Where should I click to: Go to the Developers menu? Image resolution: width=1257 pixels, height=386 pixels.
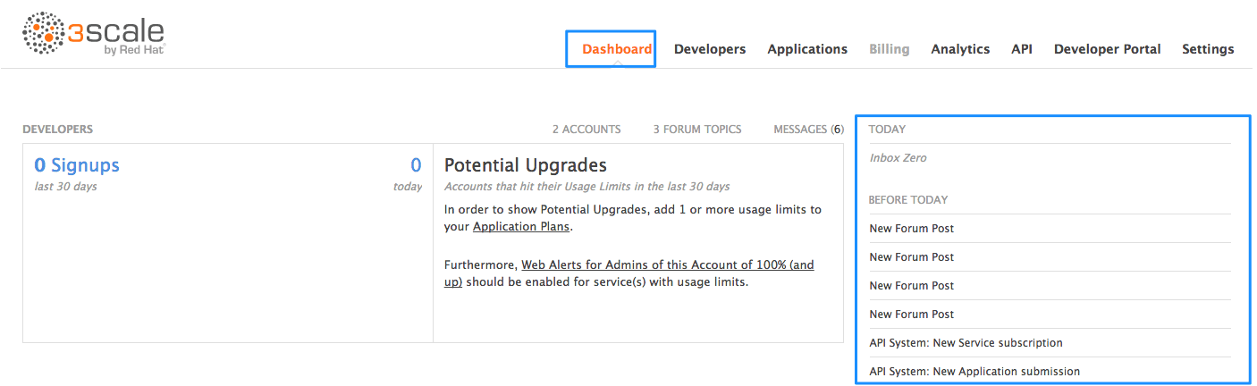tap(709, 49)
